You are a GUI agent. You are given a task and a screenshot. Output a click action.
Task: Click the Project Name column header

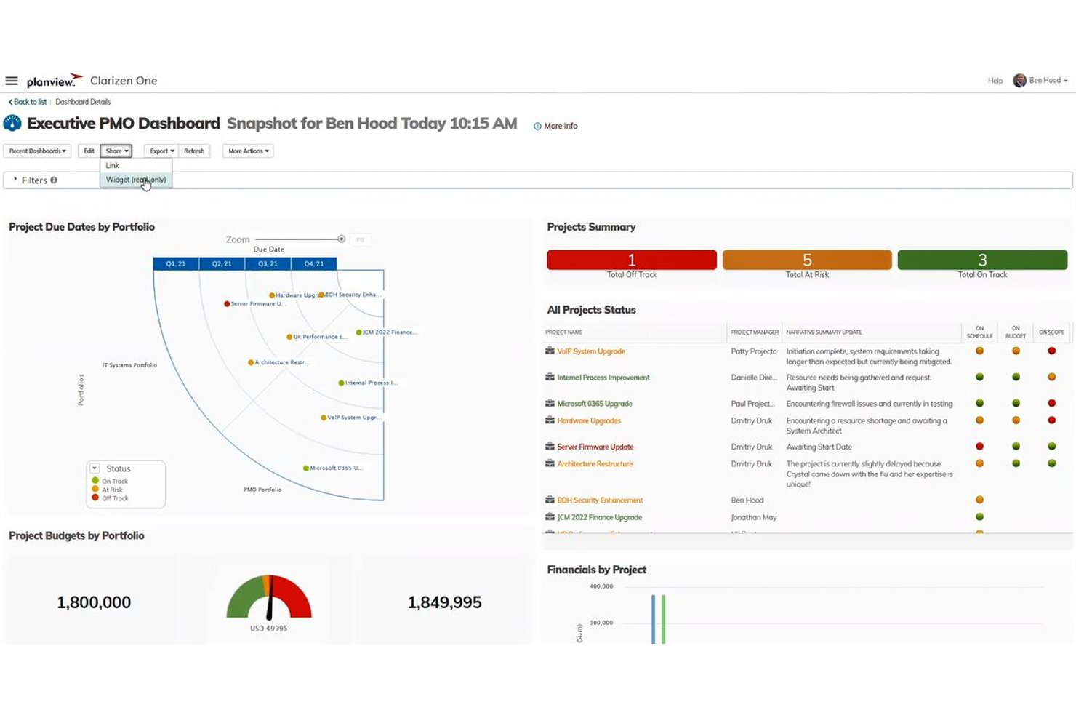point(564,332)
